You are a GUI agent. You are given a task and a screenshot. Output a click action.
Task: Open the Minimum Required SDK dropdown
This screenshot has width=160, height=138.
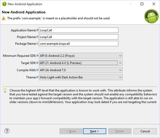click(x=81, y=56)
